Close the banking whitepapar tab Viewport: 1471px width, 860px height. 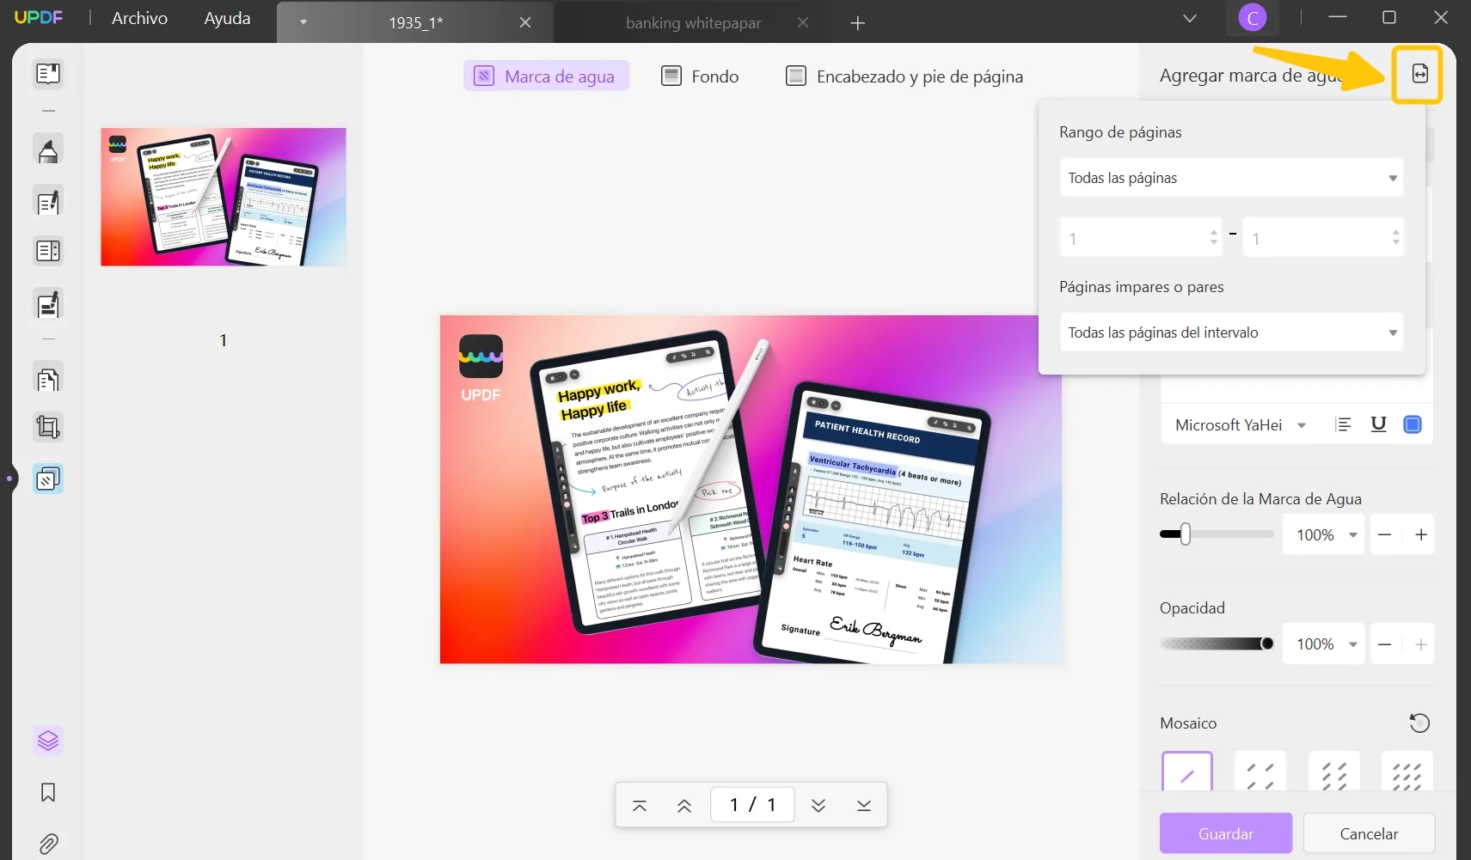803,23
